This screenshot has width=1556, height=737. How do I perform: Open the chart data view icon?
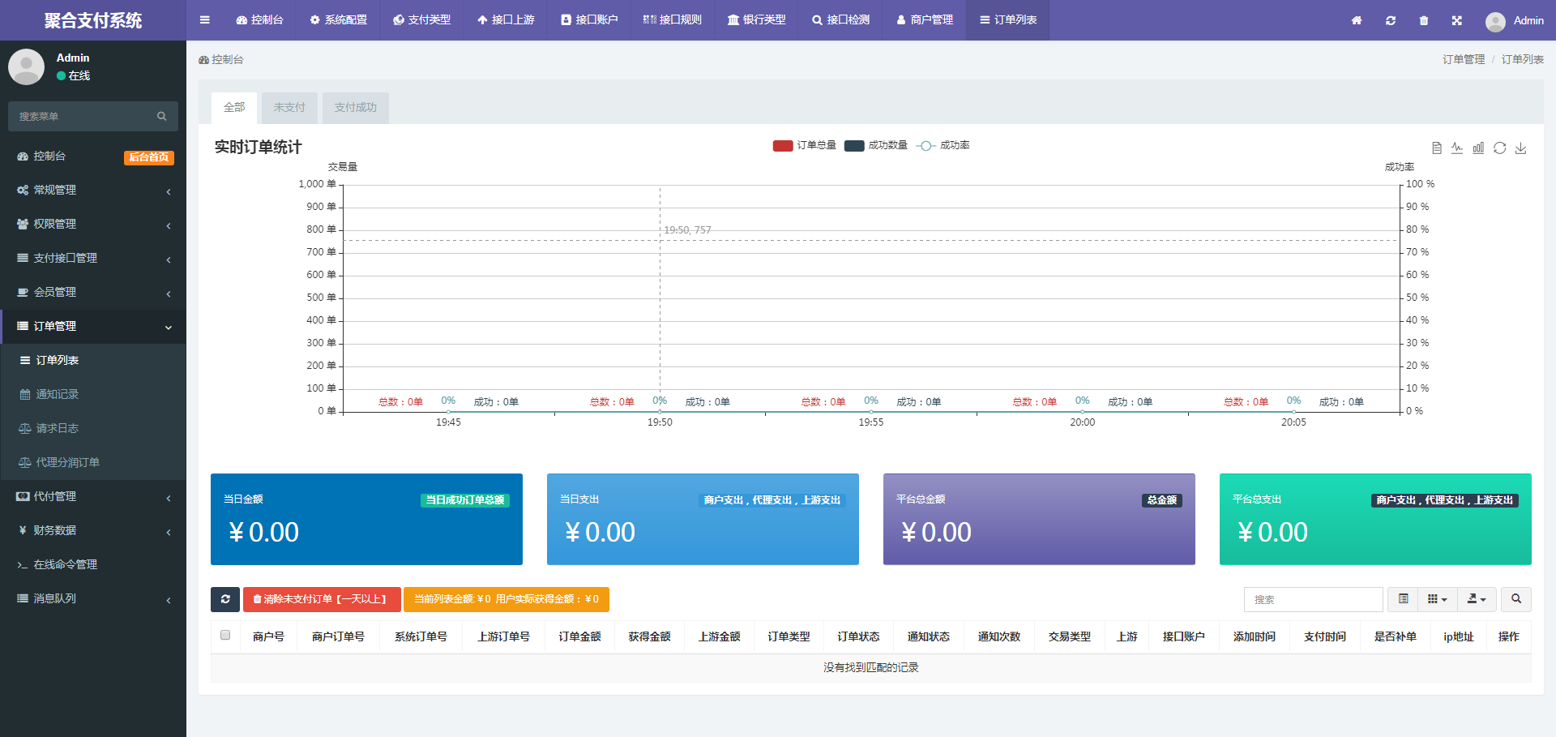point(1436,148)
